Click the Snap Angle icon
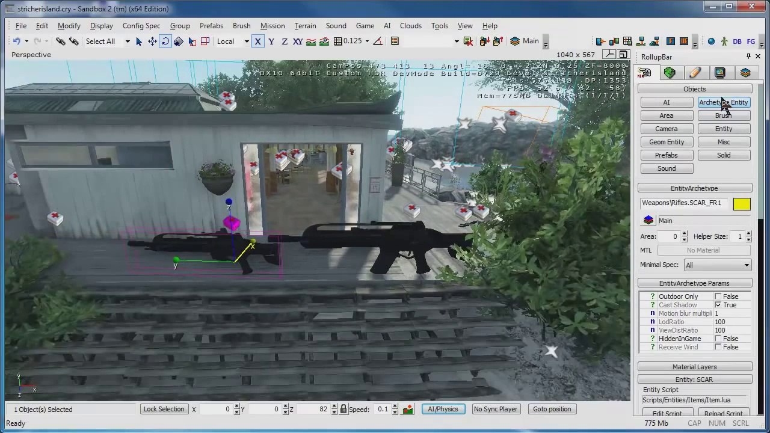The image size is (770, 433). point(378,41)
